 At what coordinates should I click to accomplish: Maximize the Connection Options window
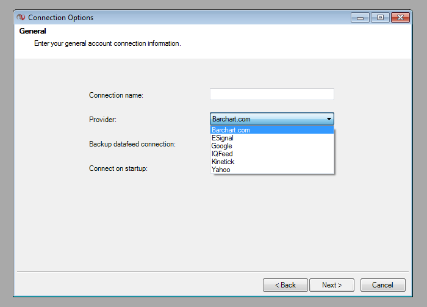point(379,18)
